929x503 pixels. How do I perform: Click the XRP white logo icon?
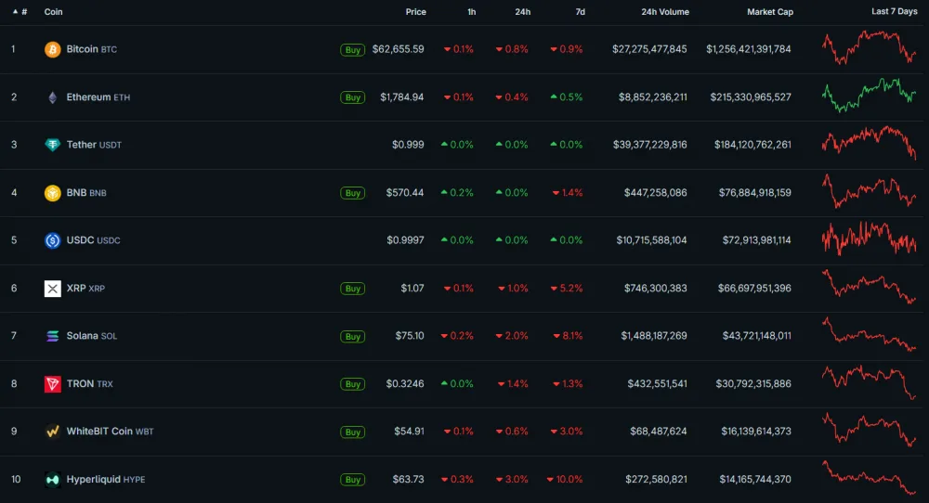pos(52,289)
